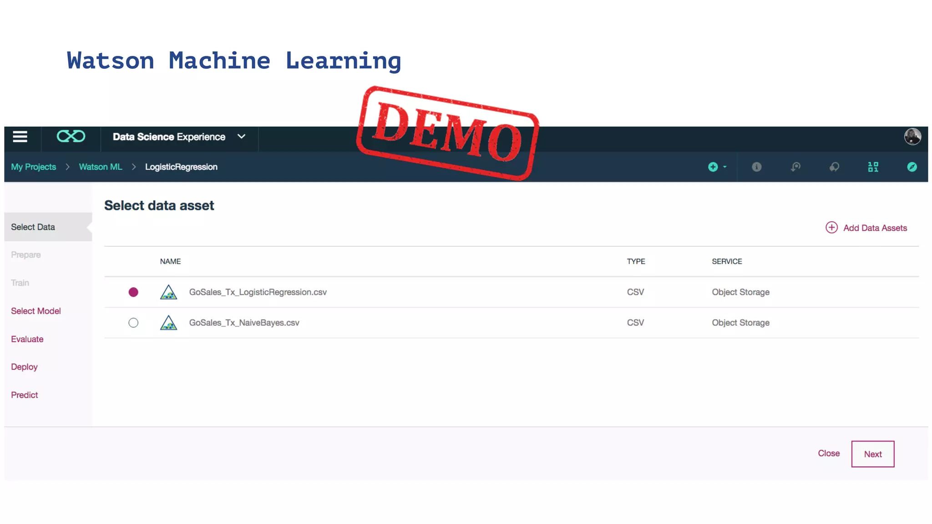Click the Add Data Assets plus circle icon
This screenshot has width=932, height=524.
831,227
